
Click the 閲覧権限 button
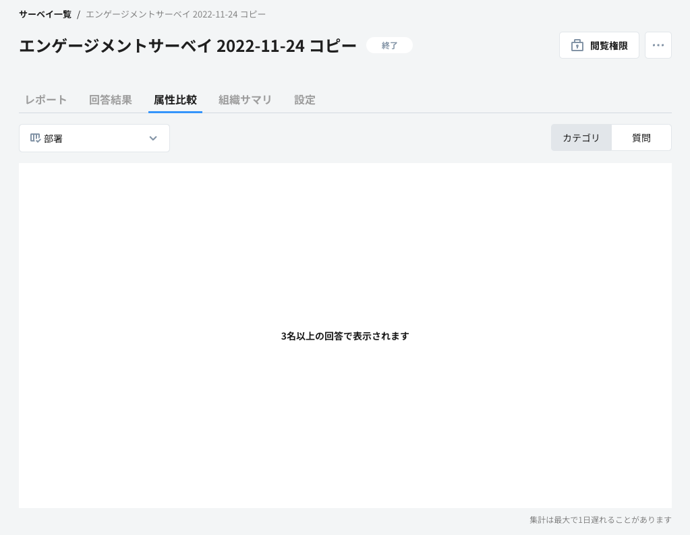599,45
